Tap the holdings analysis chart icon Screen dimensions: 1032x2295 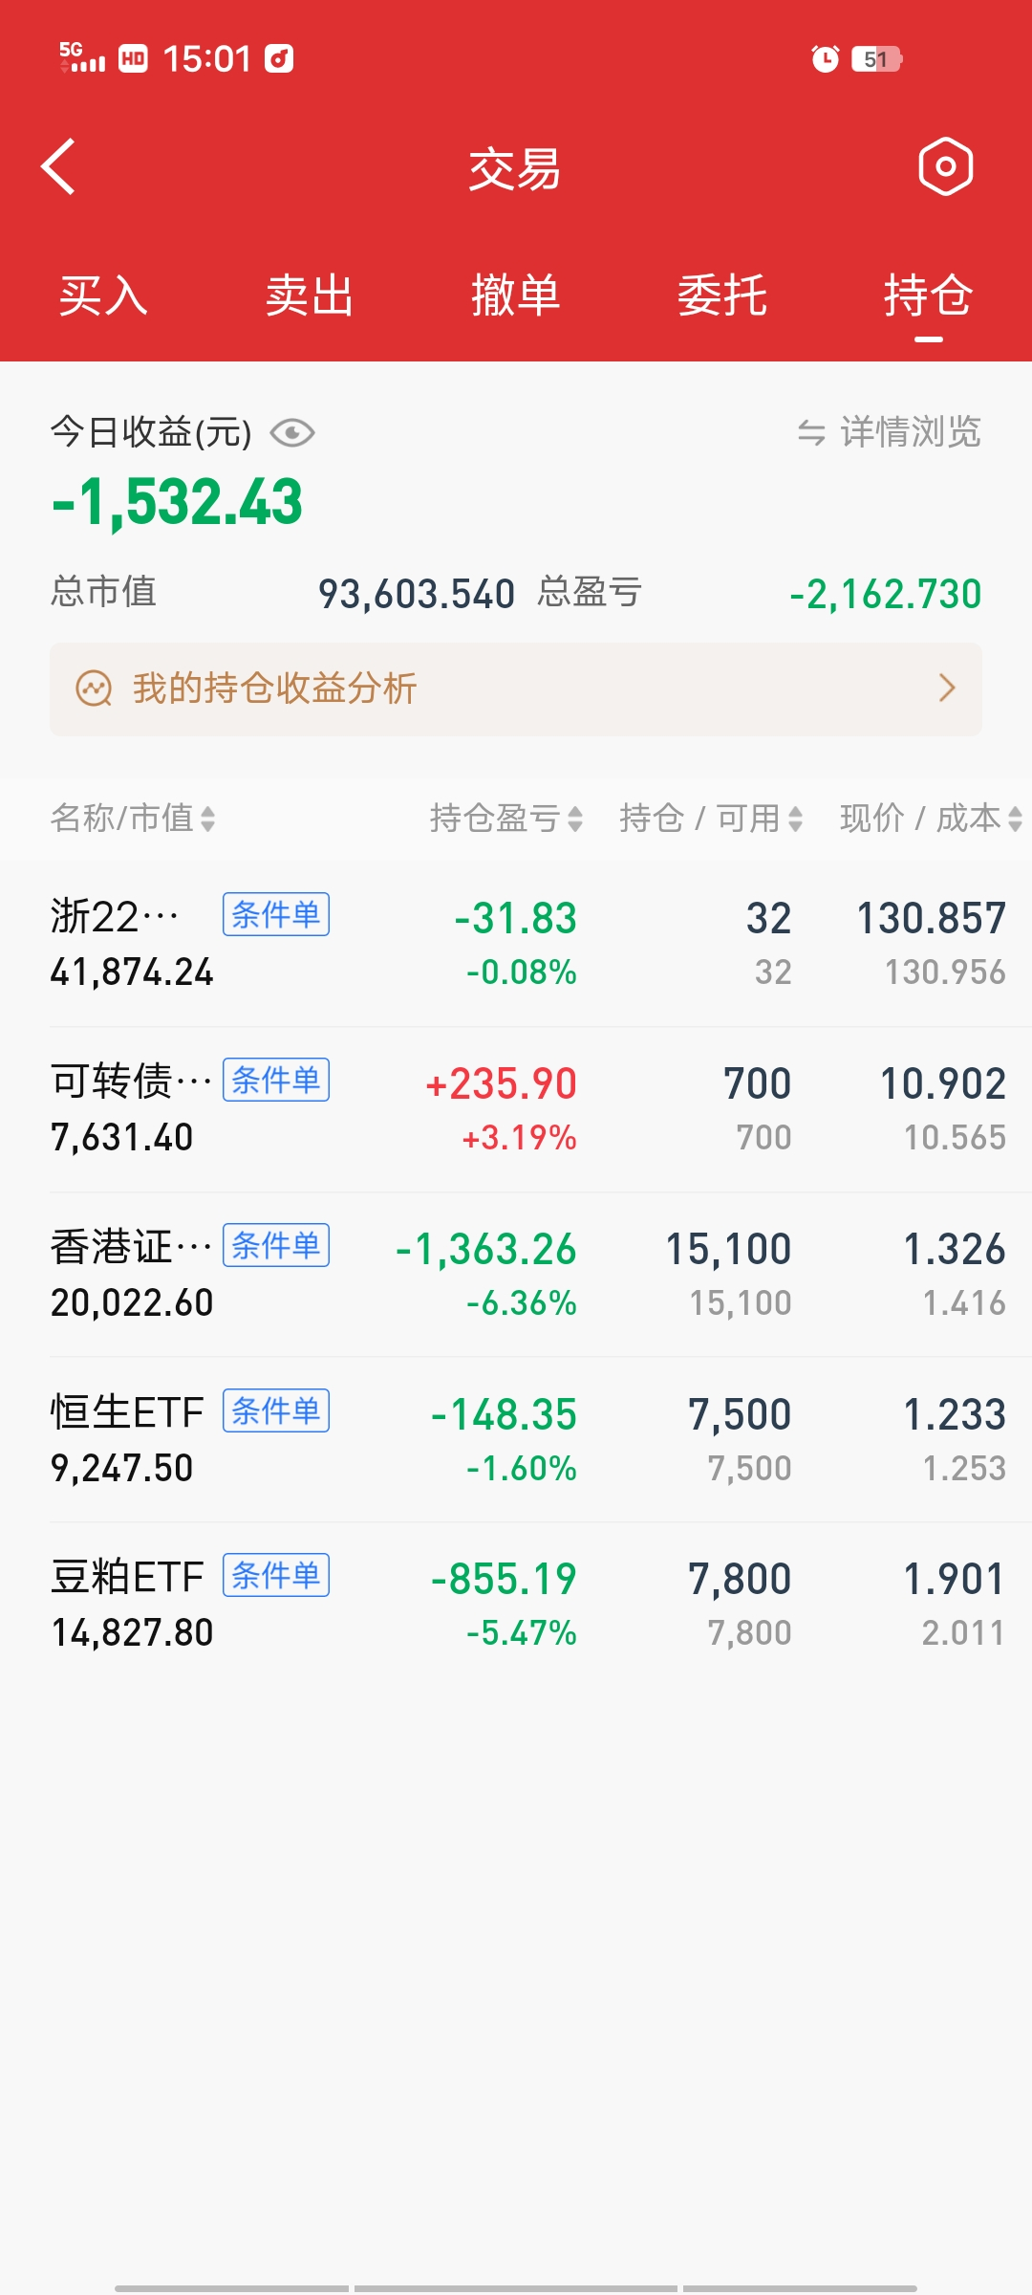tap(94, 688)
